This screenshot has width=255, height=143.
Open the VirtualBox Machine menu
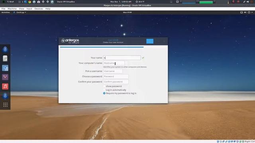coord(12,9)
